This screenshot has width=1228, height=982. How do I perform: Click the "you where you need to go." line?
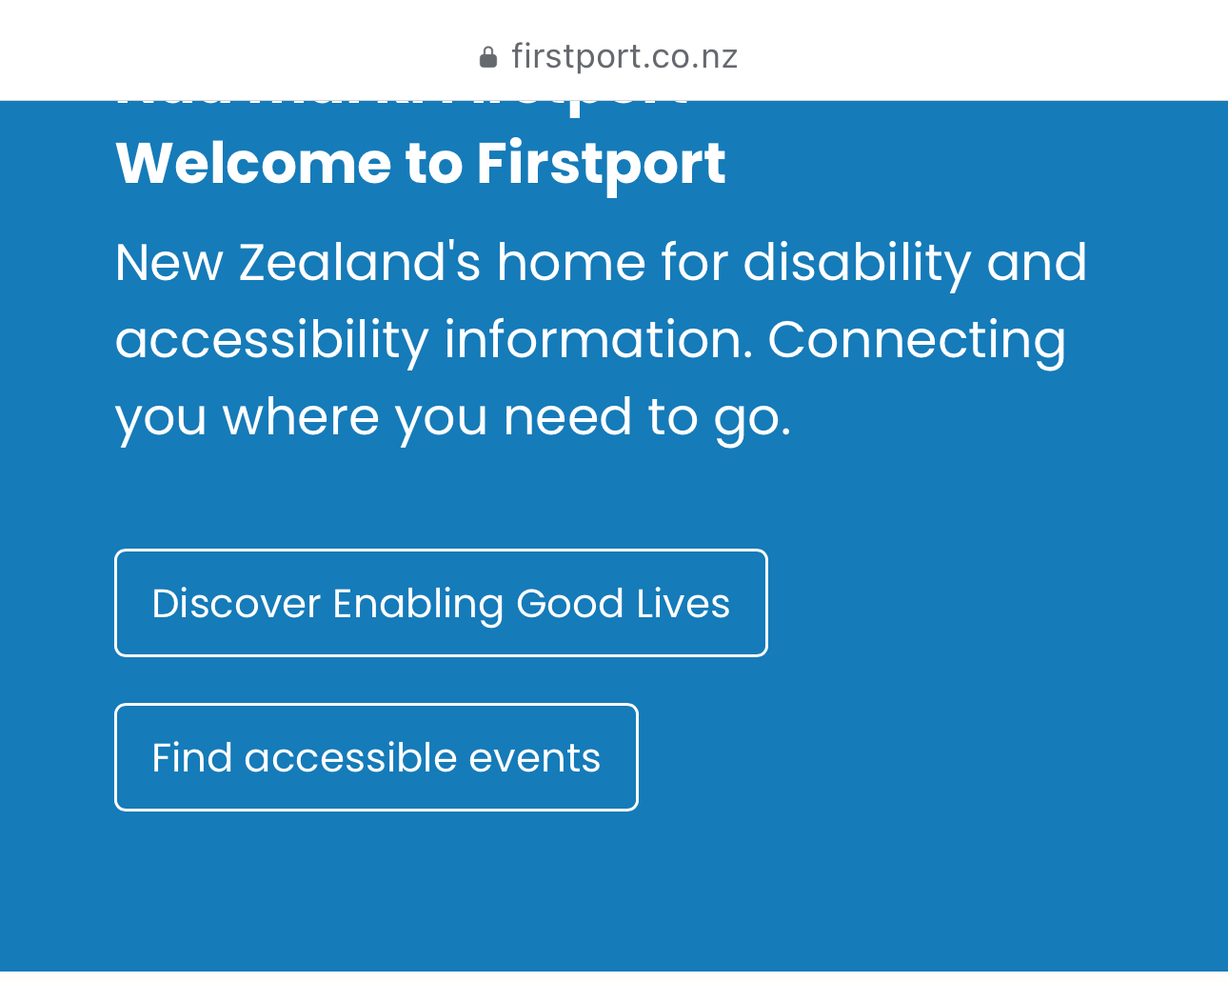click(452, 417)
